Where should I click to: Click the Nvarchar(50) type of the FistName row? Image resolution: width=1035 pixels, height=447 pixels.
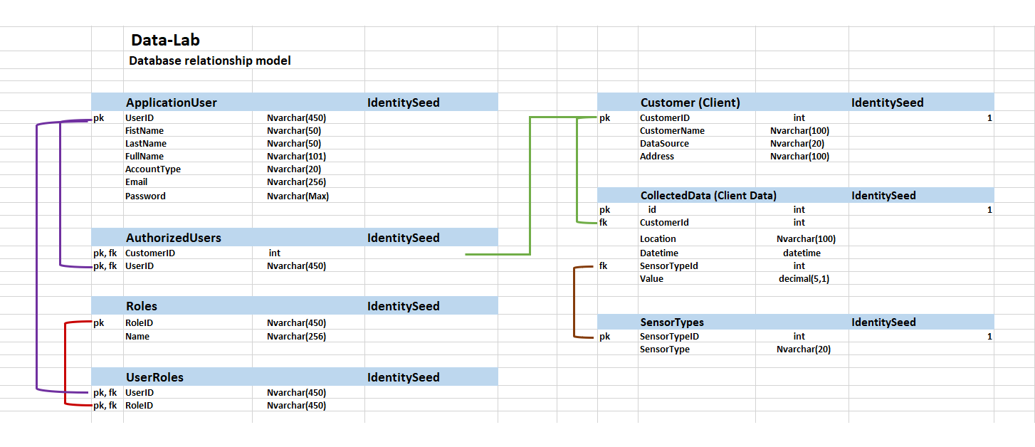pyautogui.click(x=295, y=131)
